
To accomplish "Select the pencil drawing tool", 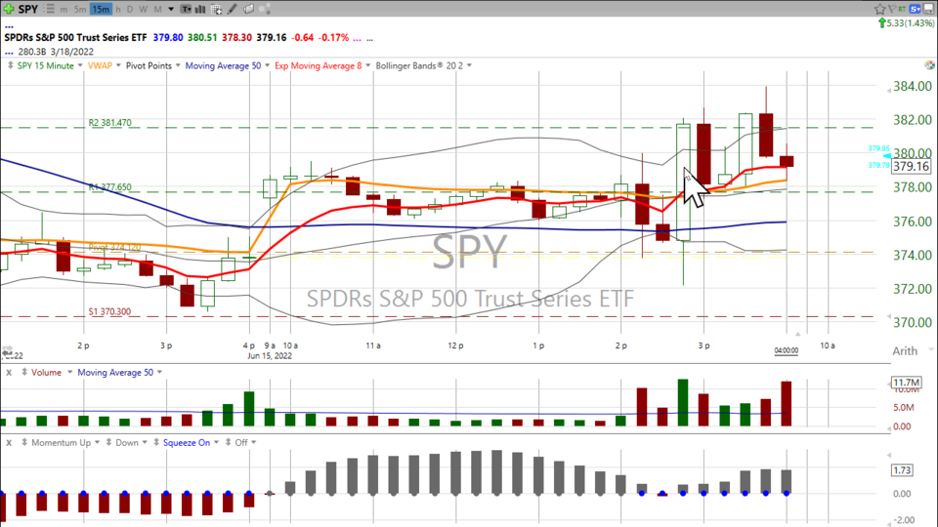I will [x=233, y=9].
